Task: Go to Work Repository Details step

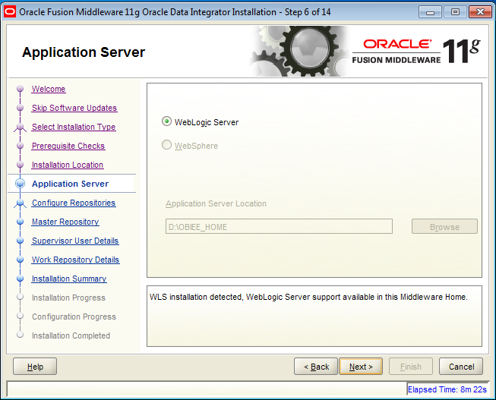Action: [x=76, y=260]
